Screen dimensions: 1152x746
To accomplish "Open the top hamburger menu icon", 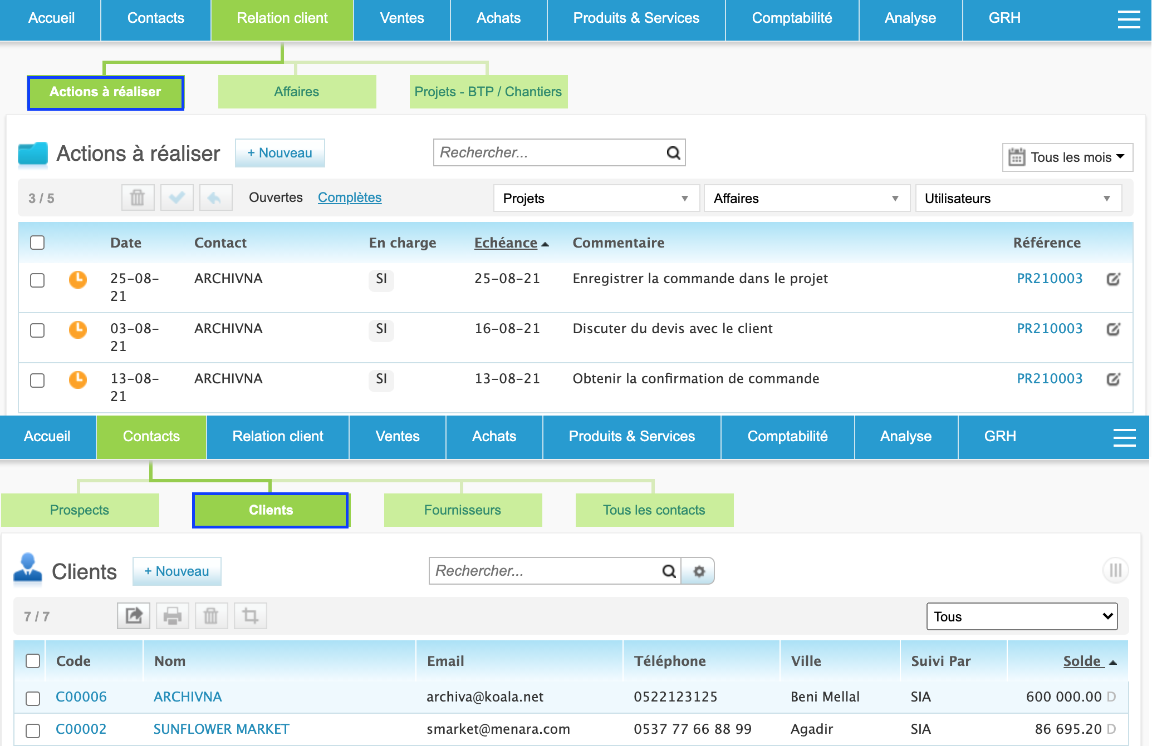I will (x=1129, y=19).
